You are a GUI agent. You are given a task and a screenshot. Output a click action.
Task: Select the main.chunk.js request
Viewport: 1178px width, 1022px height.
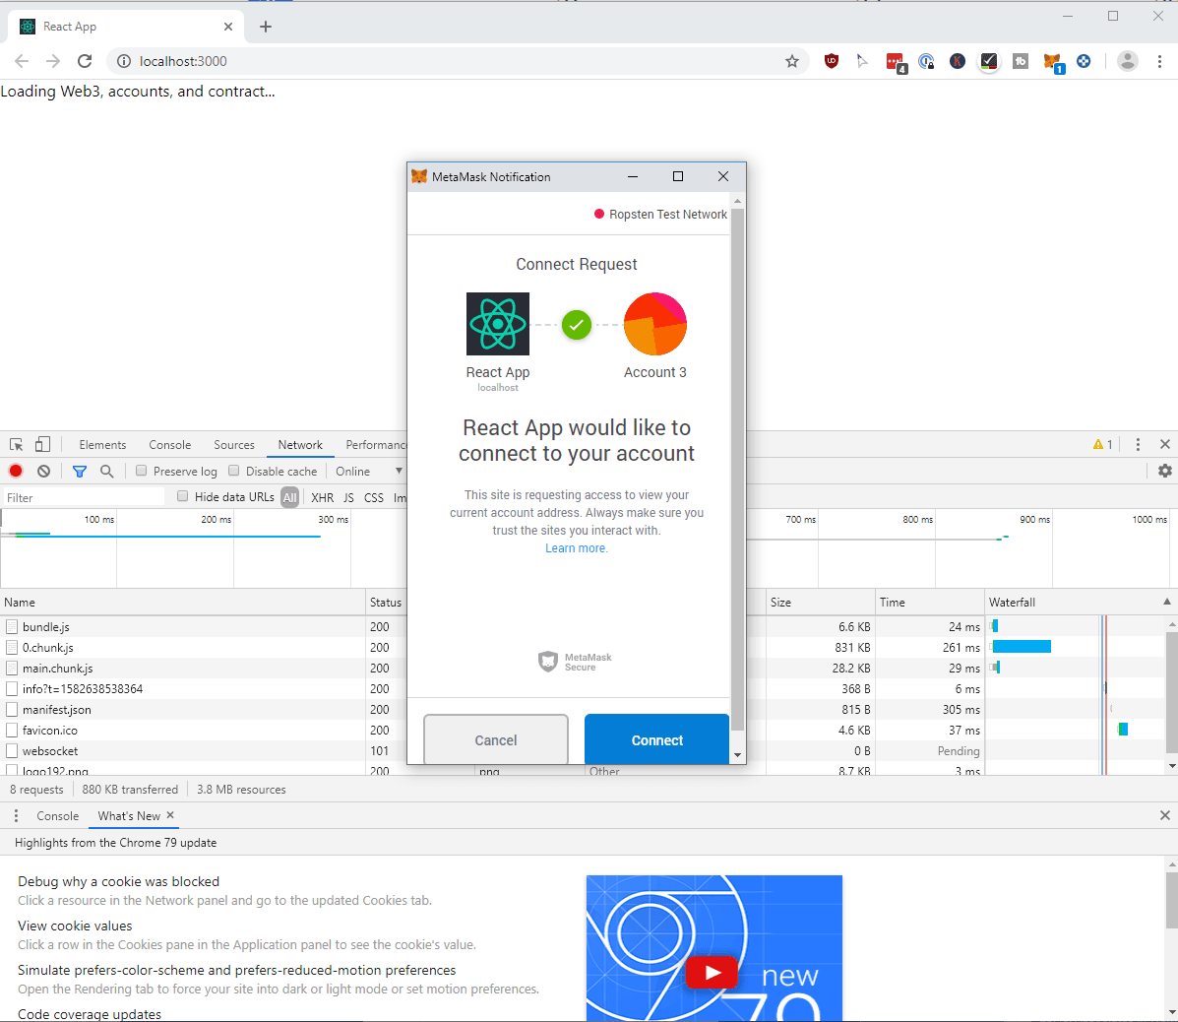[58, 669]
